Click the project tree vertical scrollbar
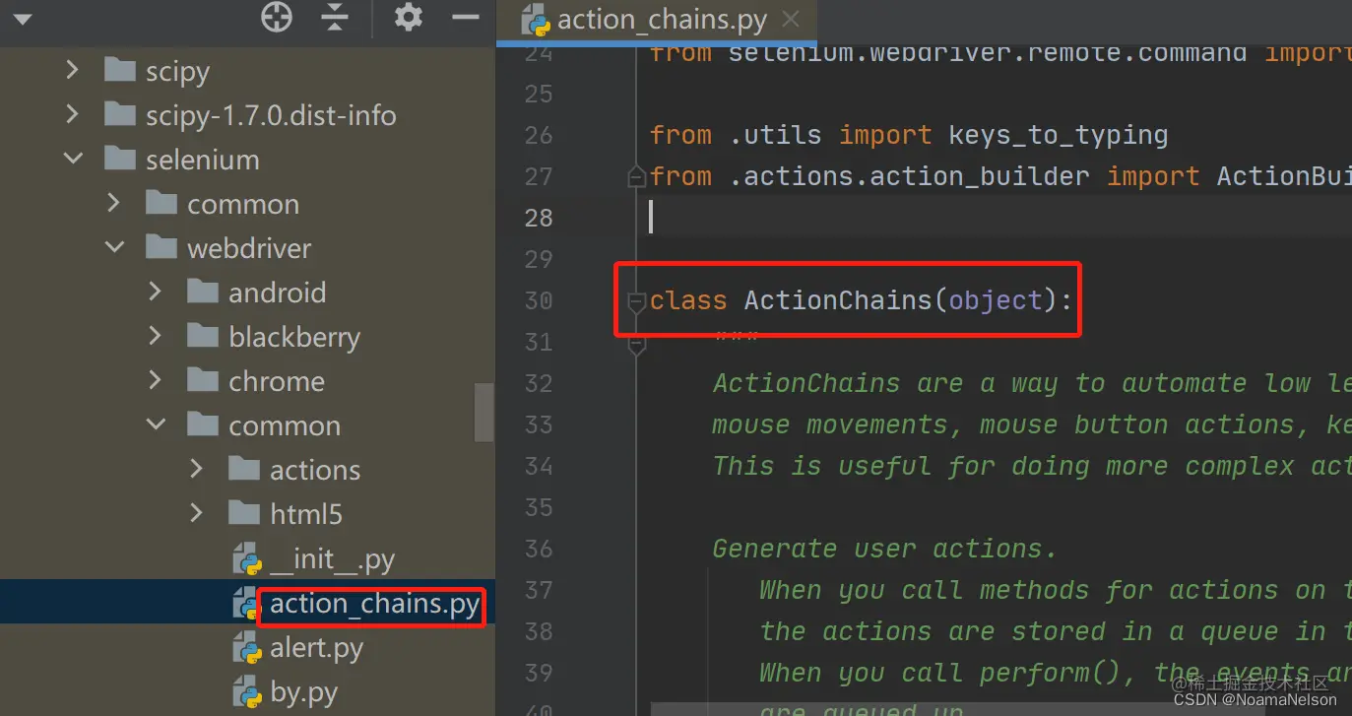1352x716 pixels. coord(484,413)
